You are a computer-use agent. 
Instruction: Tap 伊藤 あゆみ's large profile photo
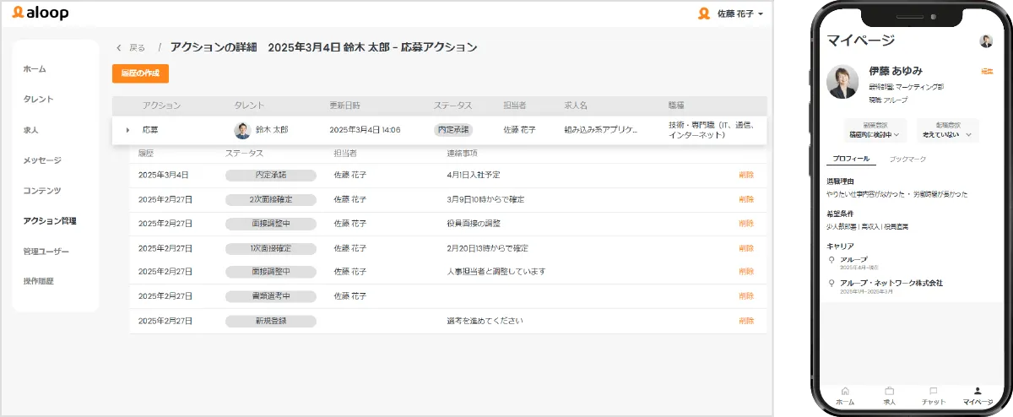pyautogui.click(x=842, y=81)
